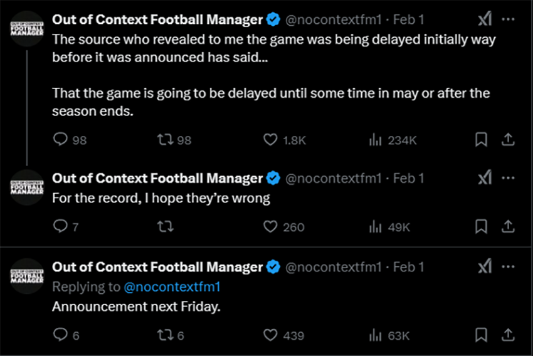Open more options menu on first tweet
533x356 pixels.
click(x=508, y=19)
